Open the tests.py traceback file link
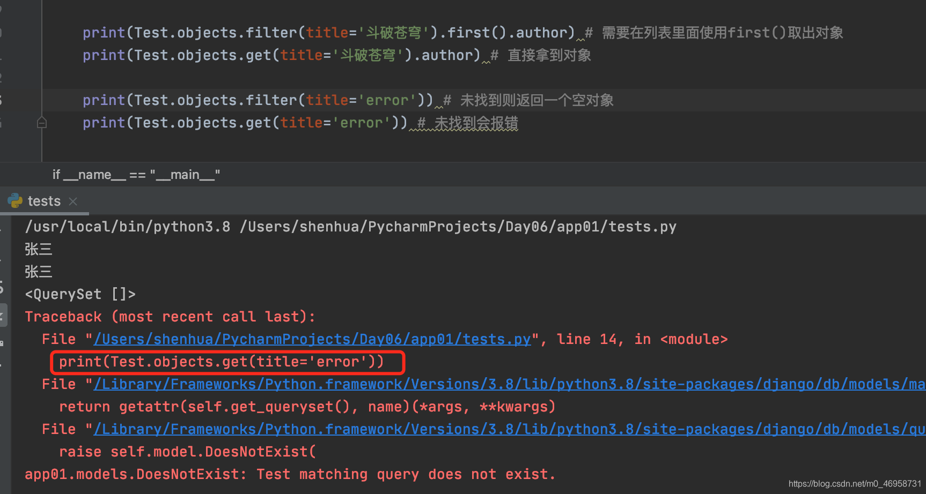This screenshot has height=494, width=926. click(x=312, y=339)
